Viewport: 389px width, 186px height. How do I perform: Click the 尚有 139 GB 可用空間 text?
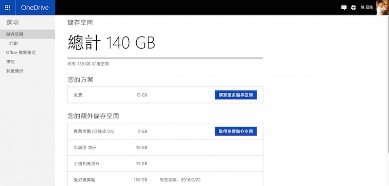88,64
